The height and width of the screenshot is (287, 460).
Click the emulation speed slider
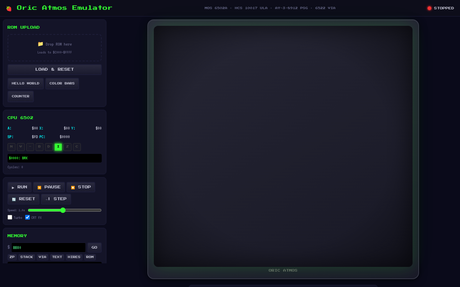pyautogui.click(x=65, y=210)
